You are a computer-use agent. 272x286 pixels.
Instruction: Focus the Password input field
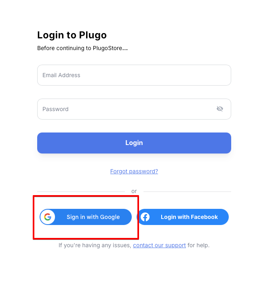(x=125, y=109)
